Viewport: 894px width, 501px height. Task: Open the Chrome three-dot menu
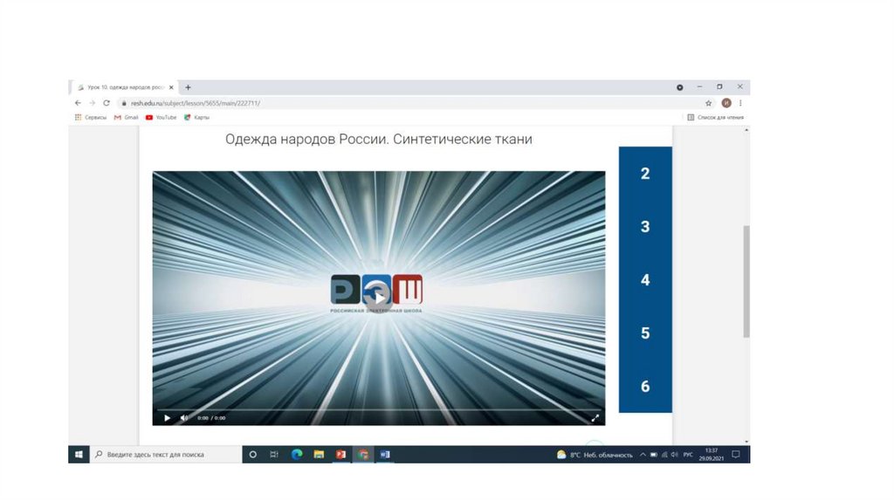click(740, 103)
